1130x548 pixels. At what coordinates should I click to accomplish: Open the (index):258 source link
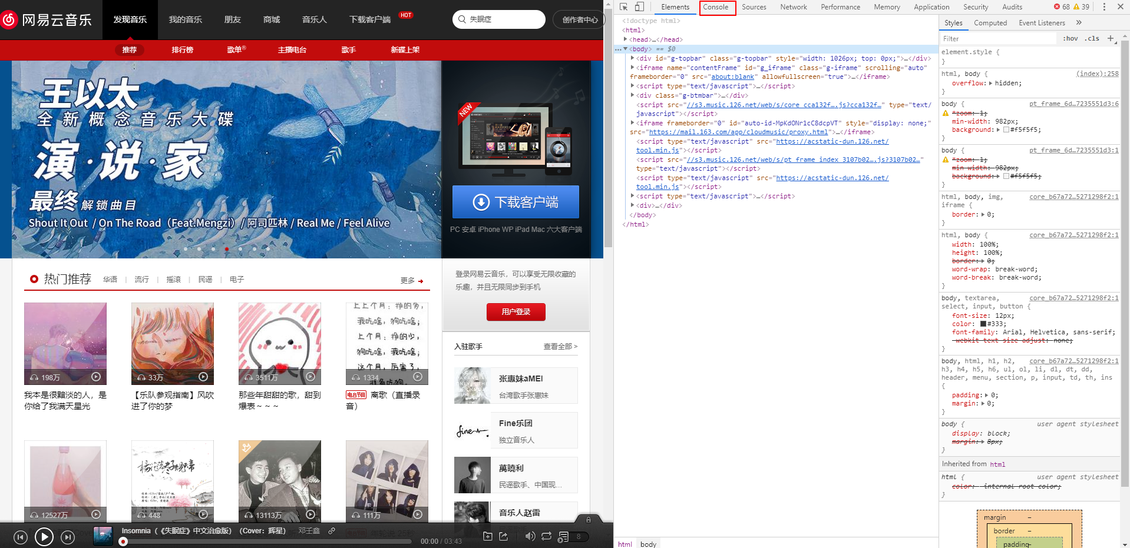pyautogui.click(x=1097, y=74)
